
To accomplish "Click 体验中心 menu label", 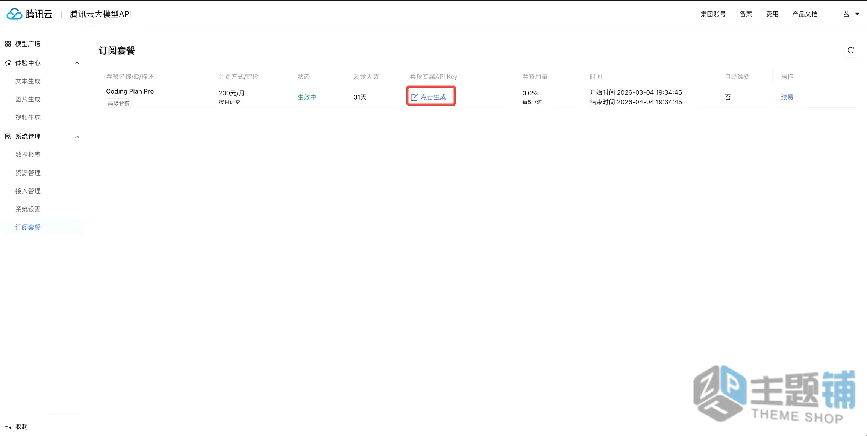I will (x=28, y=63).
